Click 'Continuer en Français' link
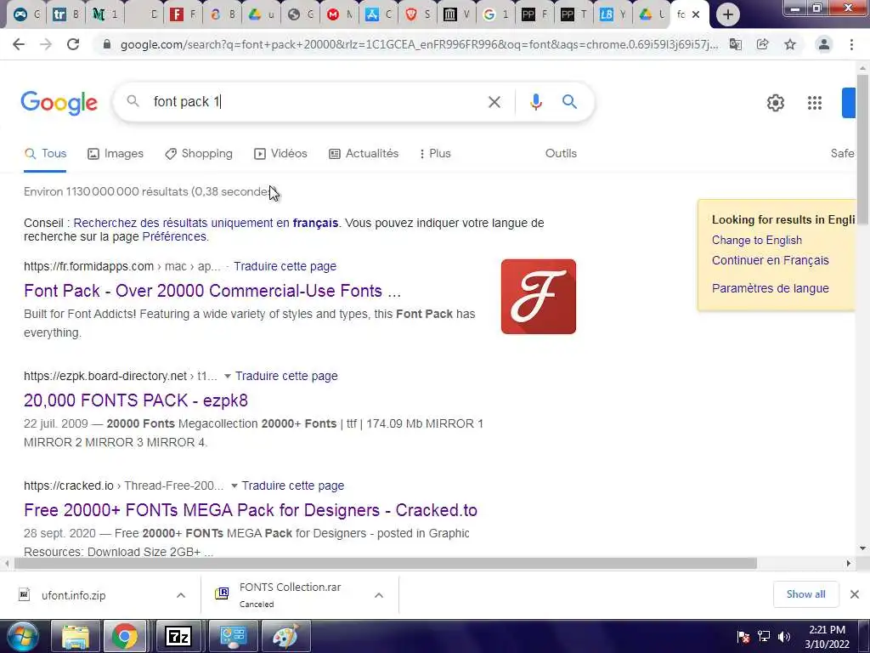The height and width of the screenshot is (653, 870). click(770, 260)
